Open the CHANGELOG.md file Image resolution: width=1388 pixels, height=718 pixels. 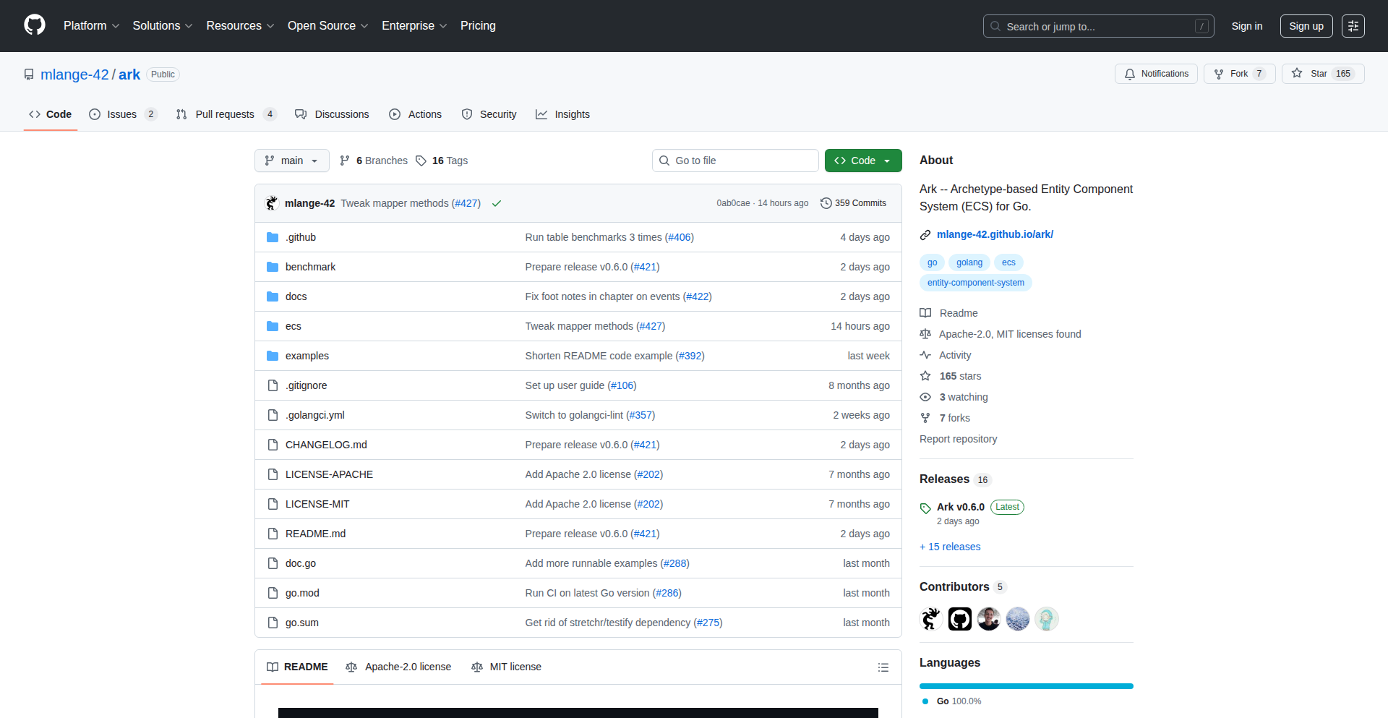tap(326, 445)
